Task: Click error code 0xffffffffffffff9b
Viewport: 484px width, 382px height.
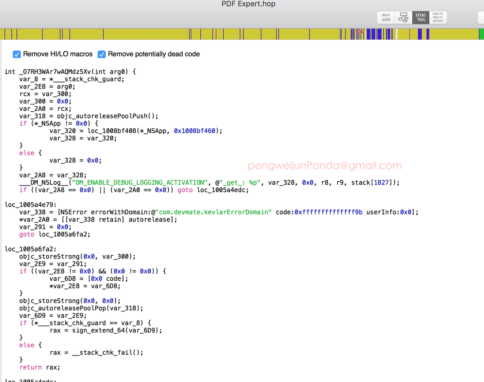Action: pos(328,212)
